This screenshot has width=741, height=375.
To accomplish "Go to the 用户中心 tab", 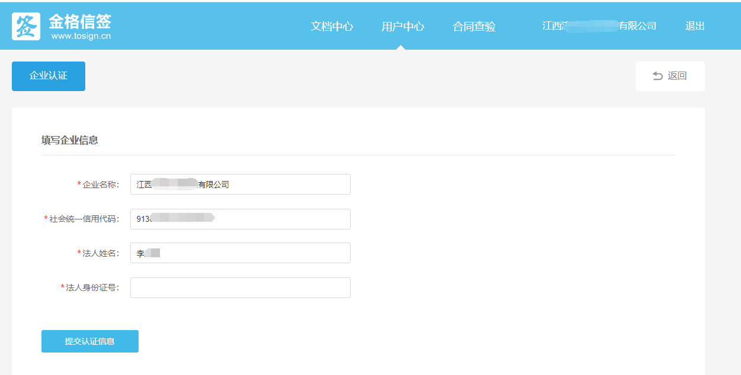I will 403,27.
